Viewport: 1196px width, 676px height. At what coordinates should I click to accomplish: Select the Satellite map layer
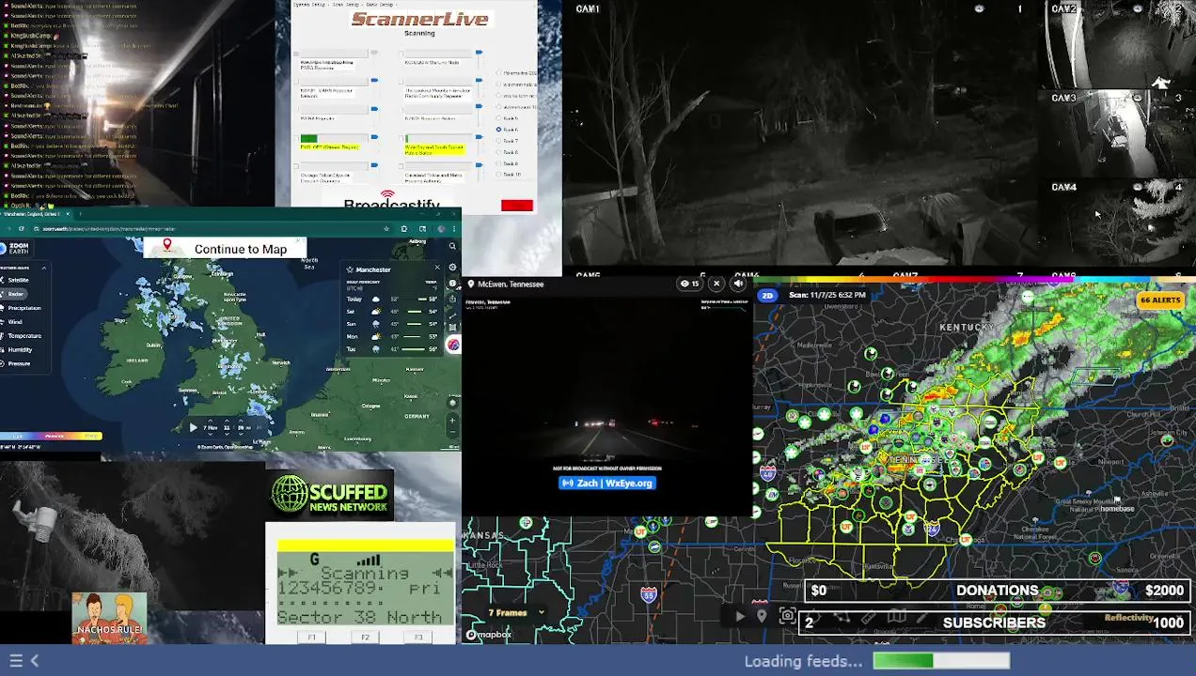[x=18, y=280]
